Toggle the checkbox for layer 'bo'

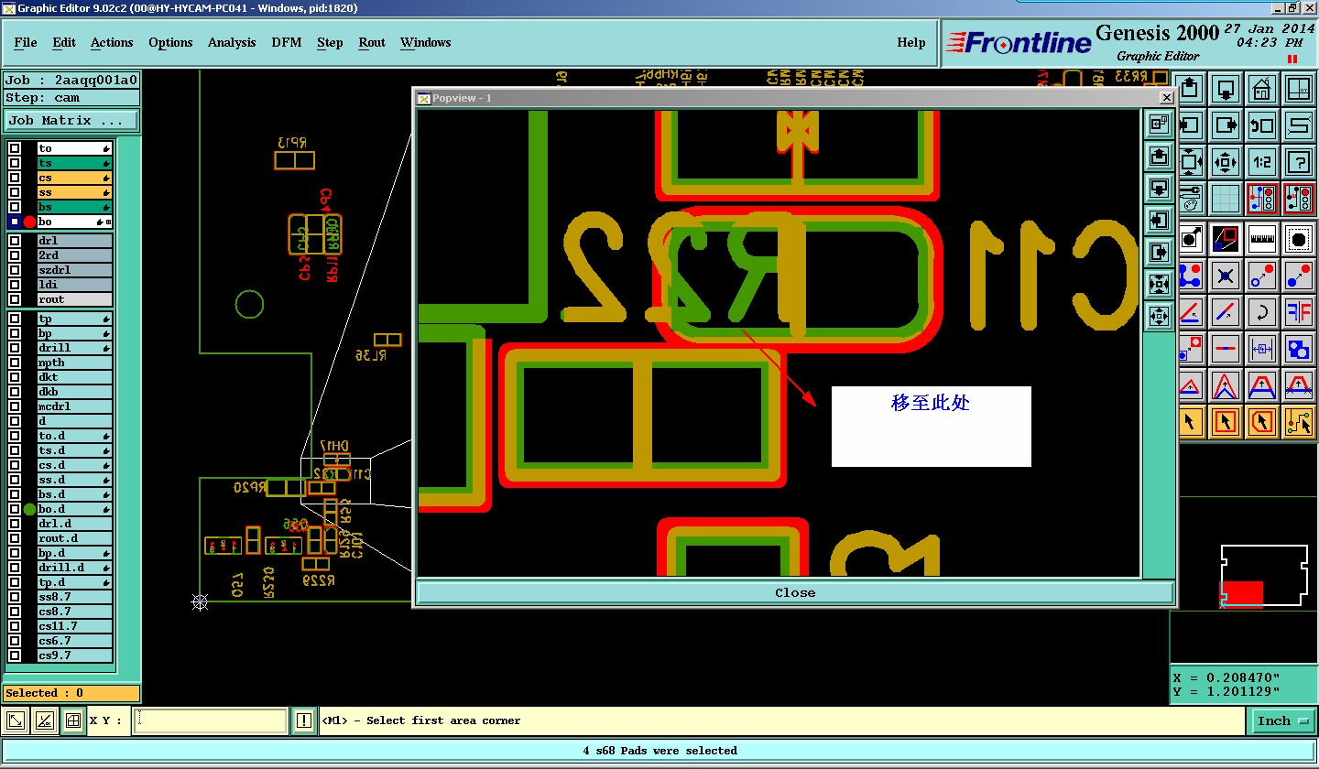coord(15,222)
